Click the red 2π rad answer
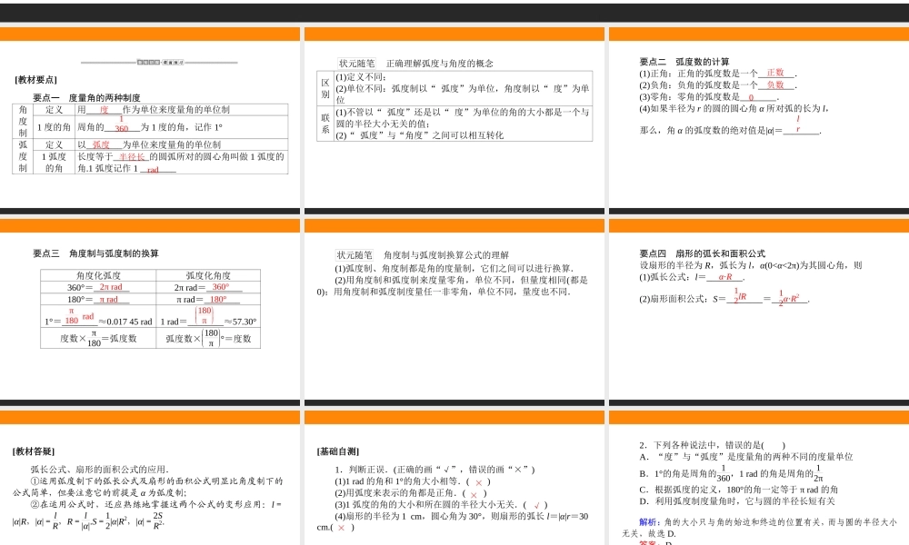 click(111, 287)
